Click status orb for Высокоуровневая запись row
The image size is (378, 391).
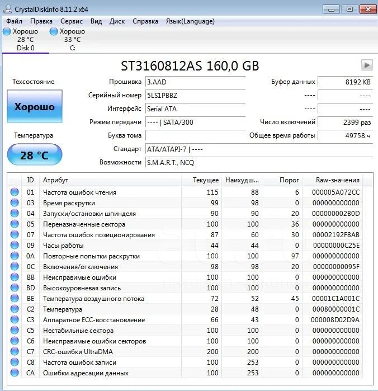(x=15, y=288)
